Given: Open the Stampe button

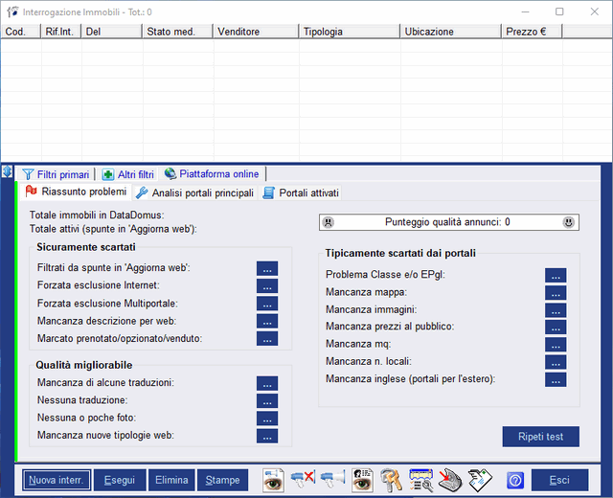Looking at the screenshot, I should pyautogui.click(x=223, y=480).
